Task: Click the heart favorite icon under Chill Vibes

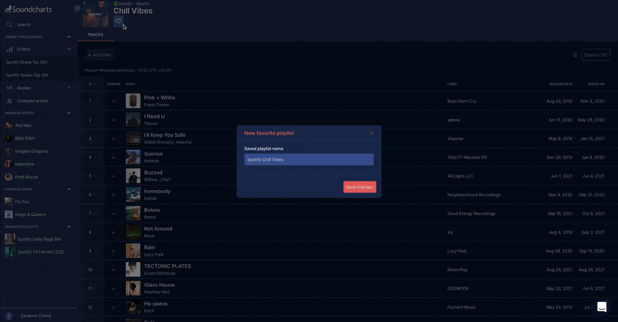Action: (x=118, y=21)
